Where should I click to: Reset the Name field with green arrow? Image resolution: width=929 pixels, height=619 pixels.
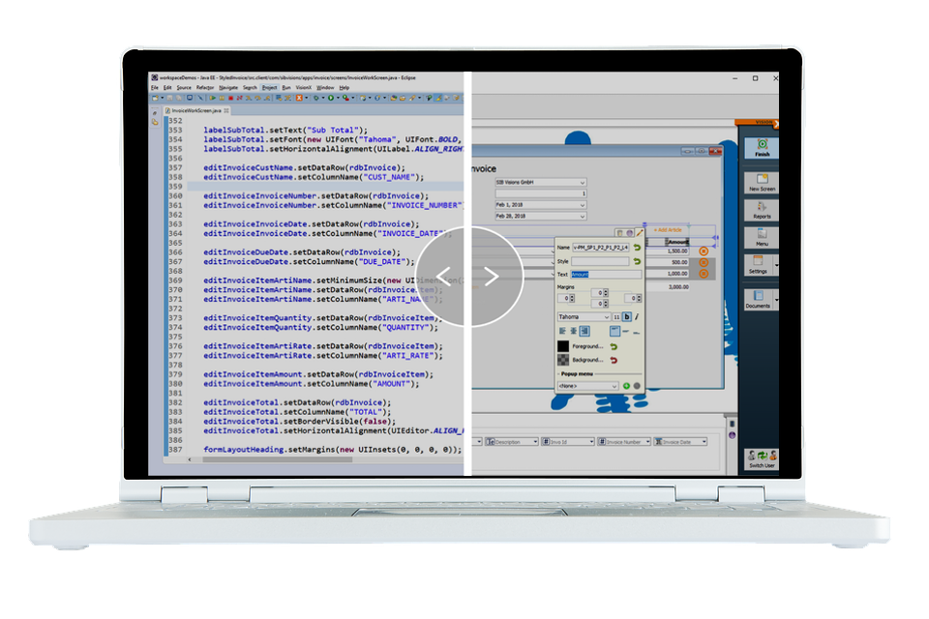[637, 248]
